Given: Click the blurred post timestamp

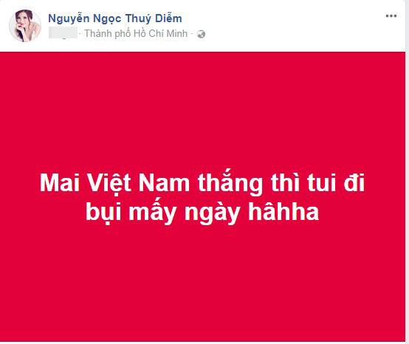Looking at the screenshot, I should pos(63,32).
